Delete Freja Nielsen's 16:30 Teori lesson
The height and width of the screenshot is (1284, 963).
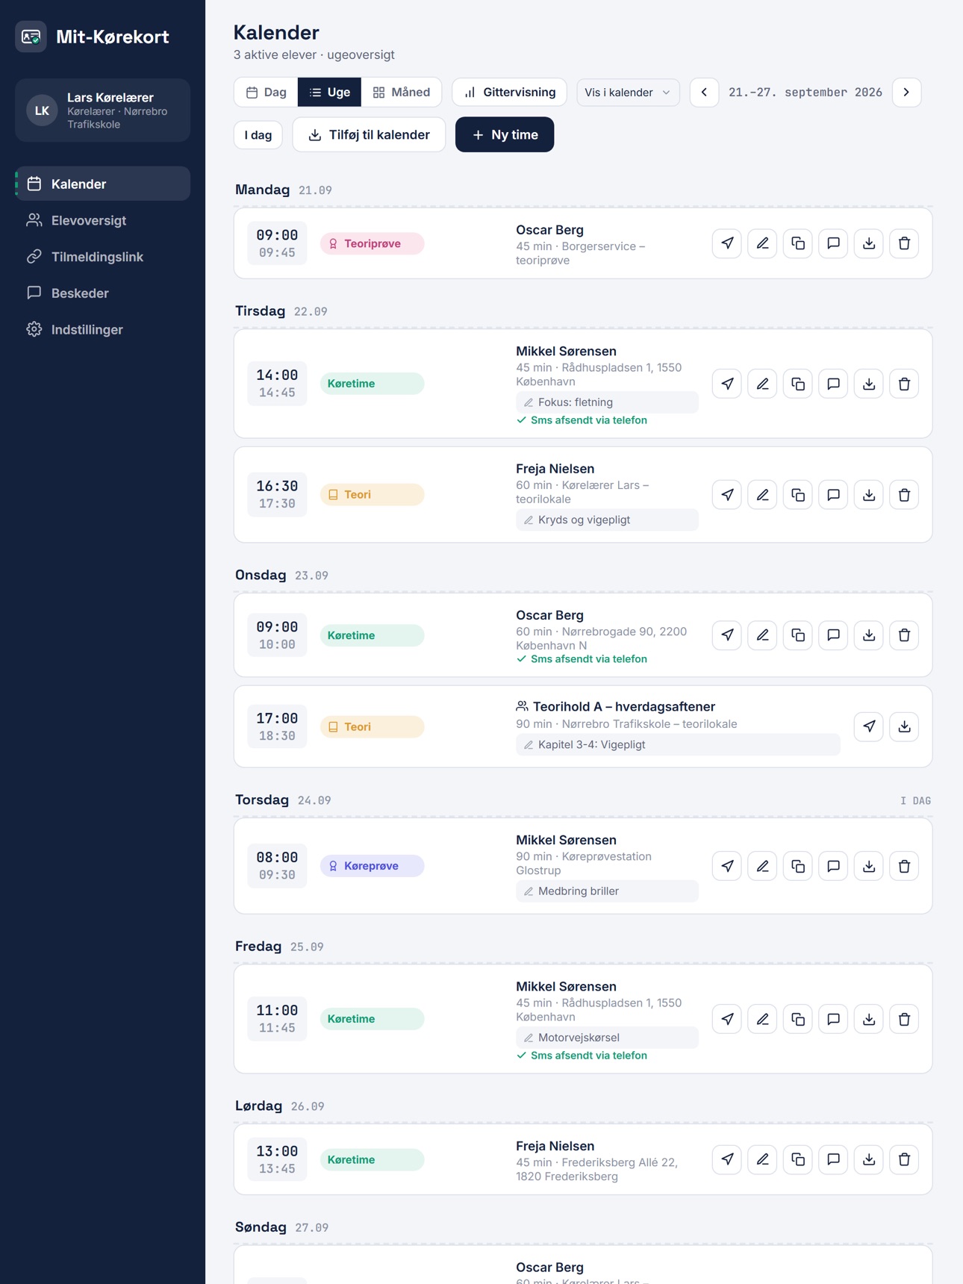coord(904,495)
